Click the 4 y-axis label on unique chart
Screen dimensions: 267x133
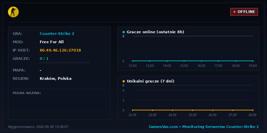(x=123, y=90)
